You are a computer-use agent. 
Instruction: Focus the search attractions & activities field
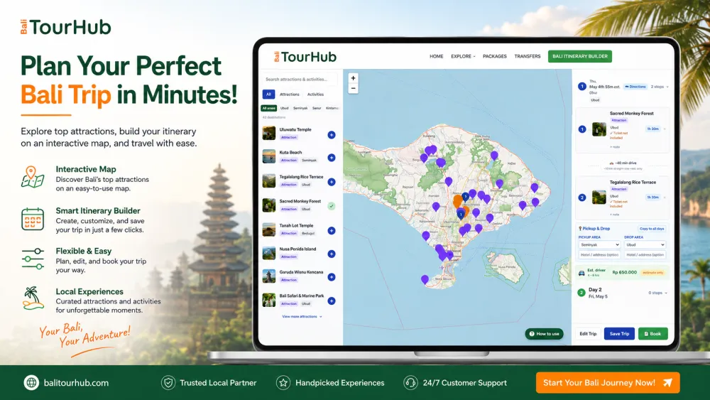tap(300, 80)
